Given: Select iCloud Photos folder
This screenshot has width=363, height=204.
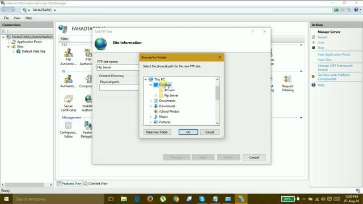Looking at the screenshot, I should pos(169,112).
